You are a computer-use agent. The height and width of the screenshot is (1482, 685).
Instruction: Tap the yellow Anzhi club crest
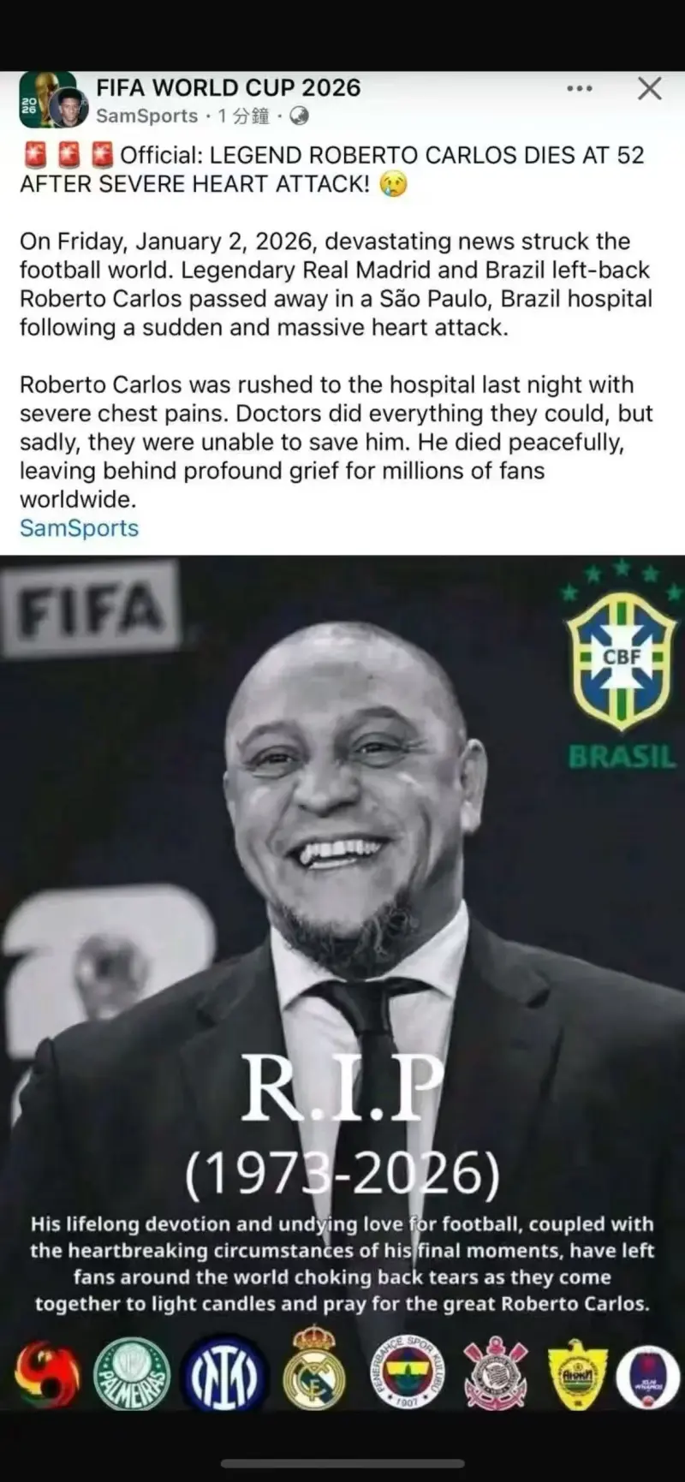(578, 1374)
